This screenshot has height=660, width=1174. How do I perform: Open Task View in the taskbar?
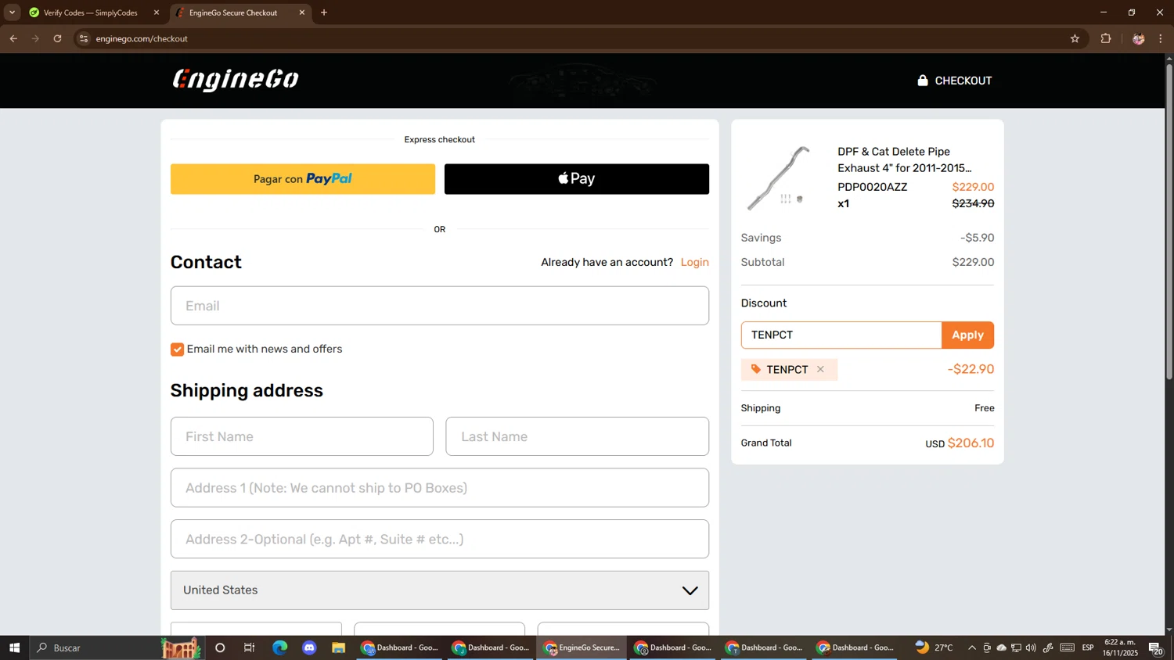pyautogui.click(x=250, y=647)
